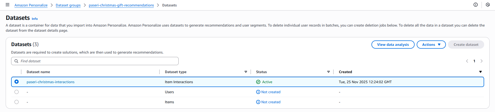Click the hexagon settings icon at top right
The height and width of the screenshot is (112, 495).
click(488, 5)
